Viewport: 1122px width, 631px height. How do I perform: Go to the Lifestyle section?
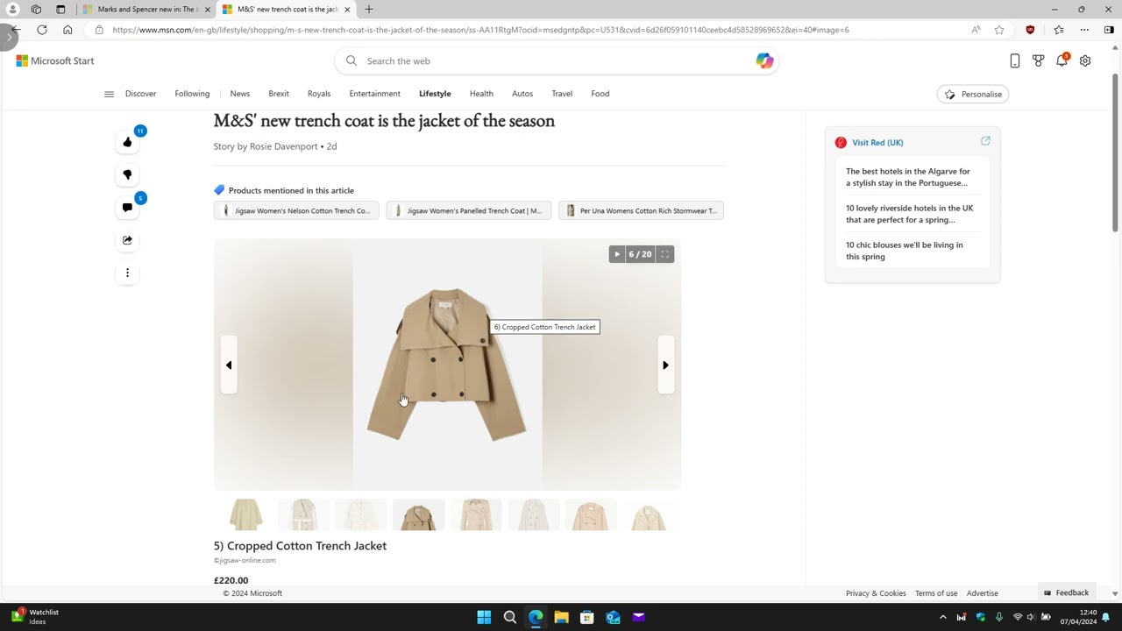coord(435,94)
